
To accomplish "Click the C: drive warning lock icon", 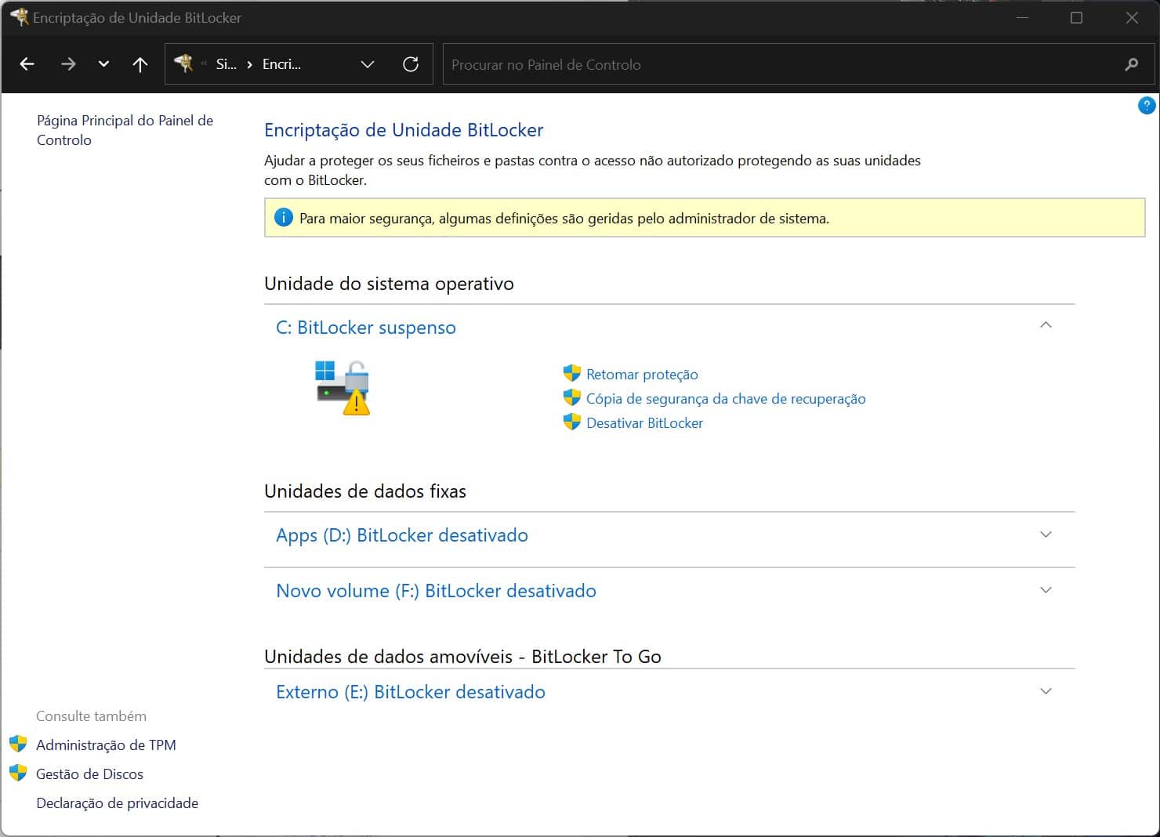I will pos(343,387).
